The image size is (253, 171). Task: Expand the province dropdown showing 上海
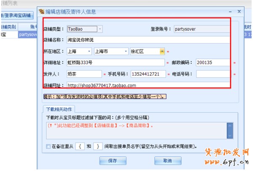point(89,52)
